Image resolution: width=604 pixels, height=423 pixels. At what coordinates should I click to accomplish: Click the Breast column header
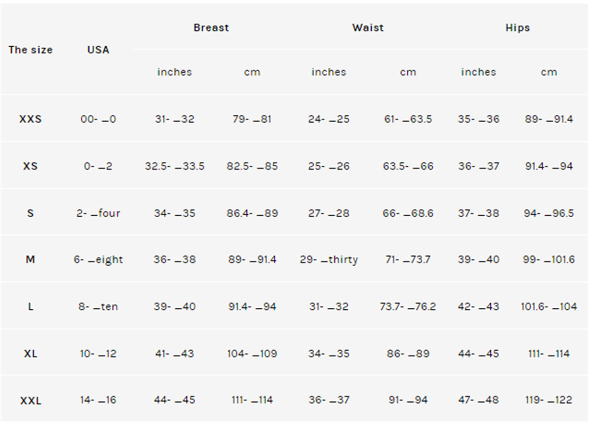coord(211,28)
